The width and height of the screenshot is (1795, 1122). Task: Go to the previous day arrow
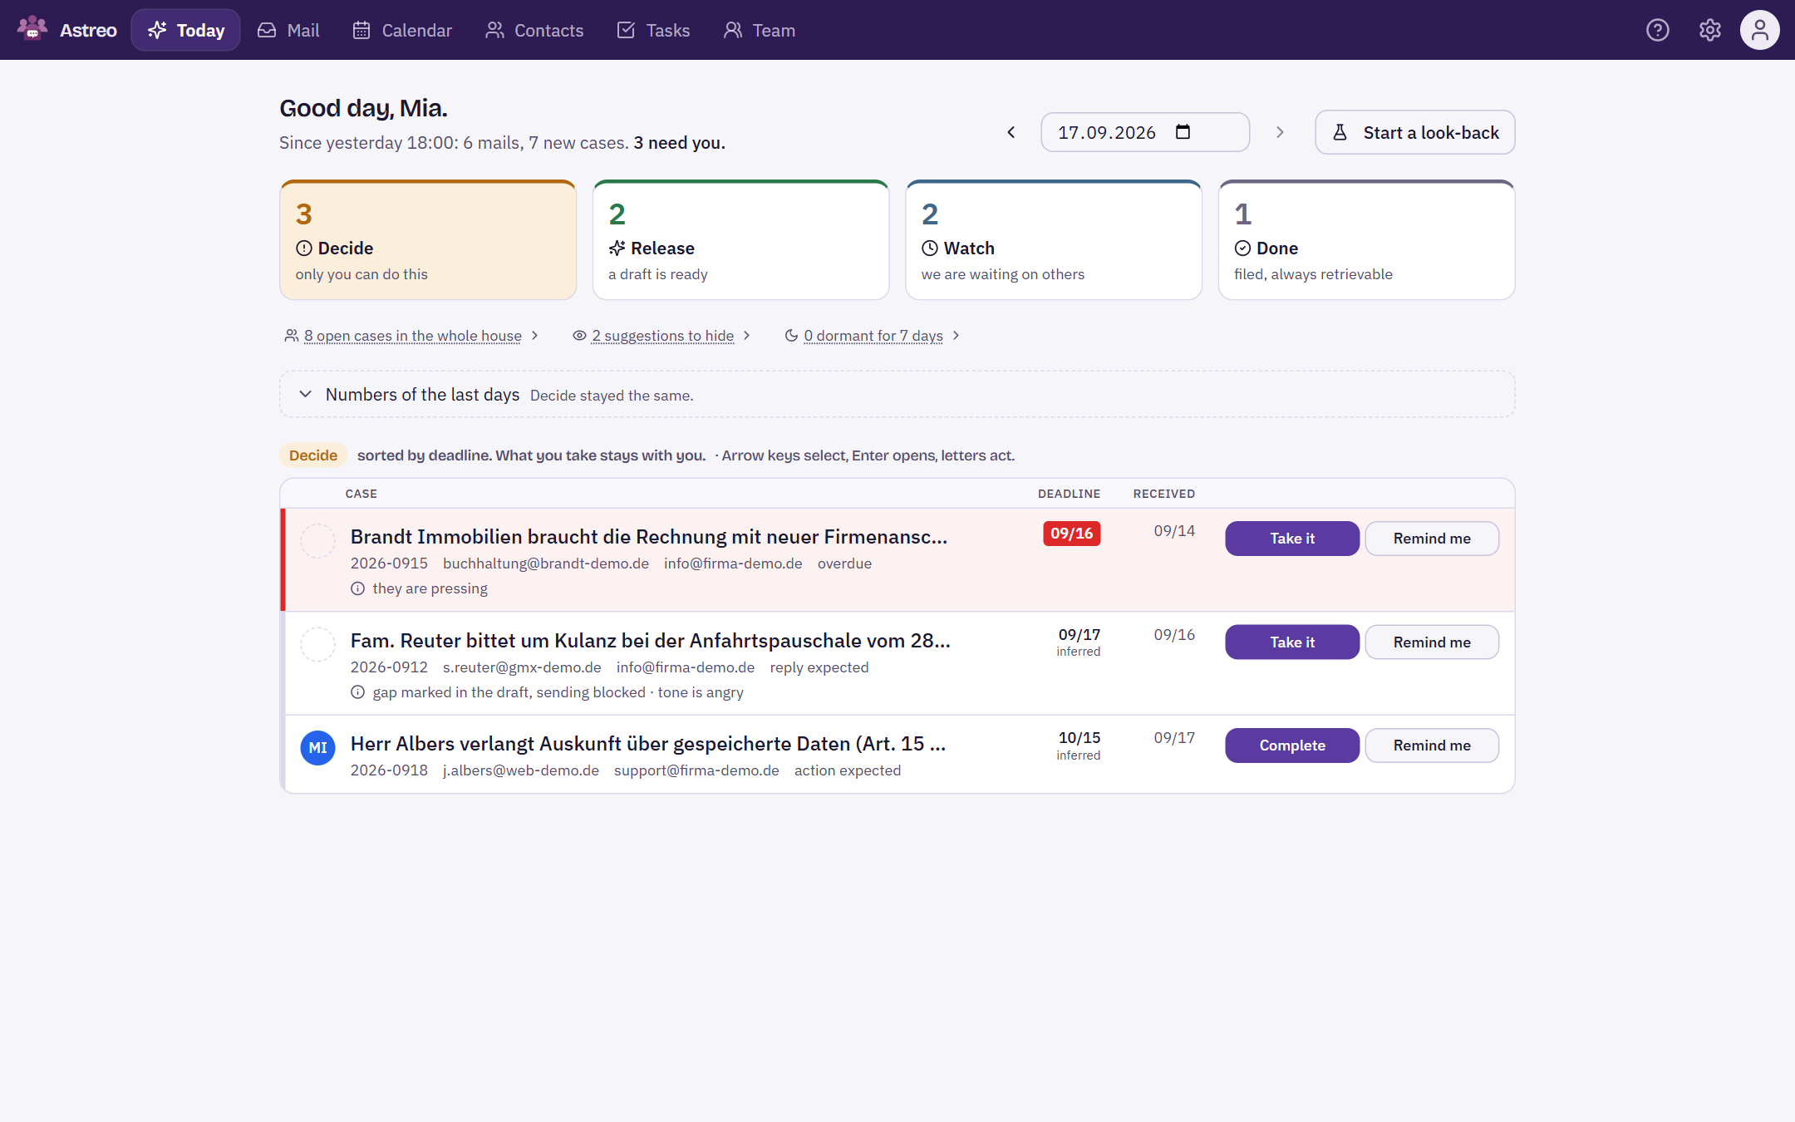click(x=1011, y=132)
